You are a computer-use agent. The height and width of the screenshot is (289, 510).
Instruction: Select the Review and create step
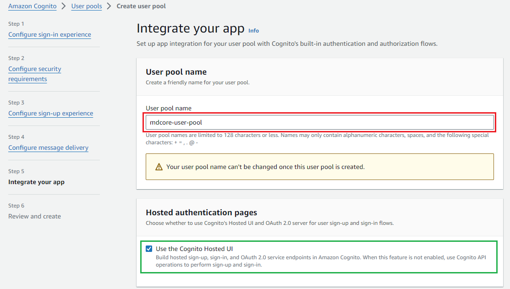click(34, 216)
